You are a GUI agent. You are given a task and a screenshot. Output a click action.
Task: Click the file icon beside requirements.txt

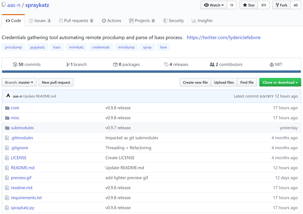coord(7,198)
